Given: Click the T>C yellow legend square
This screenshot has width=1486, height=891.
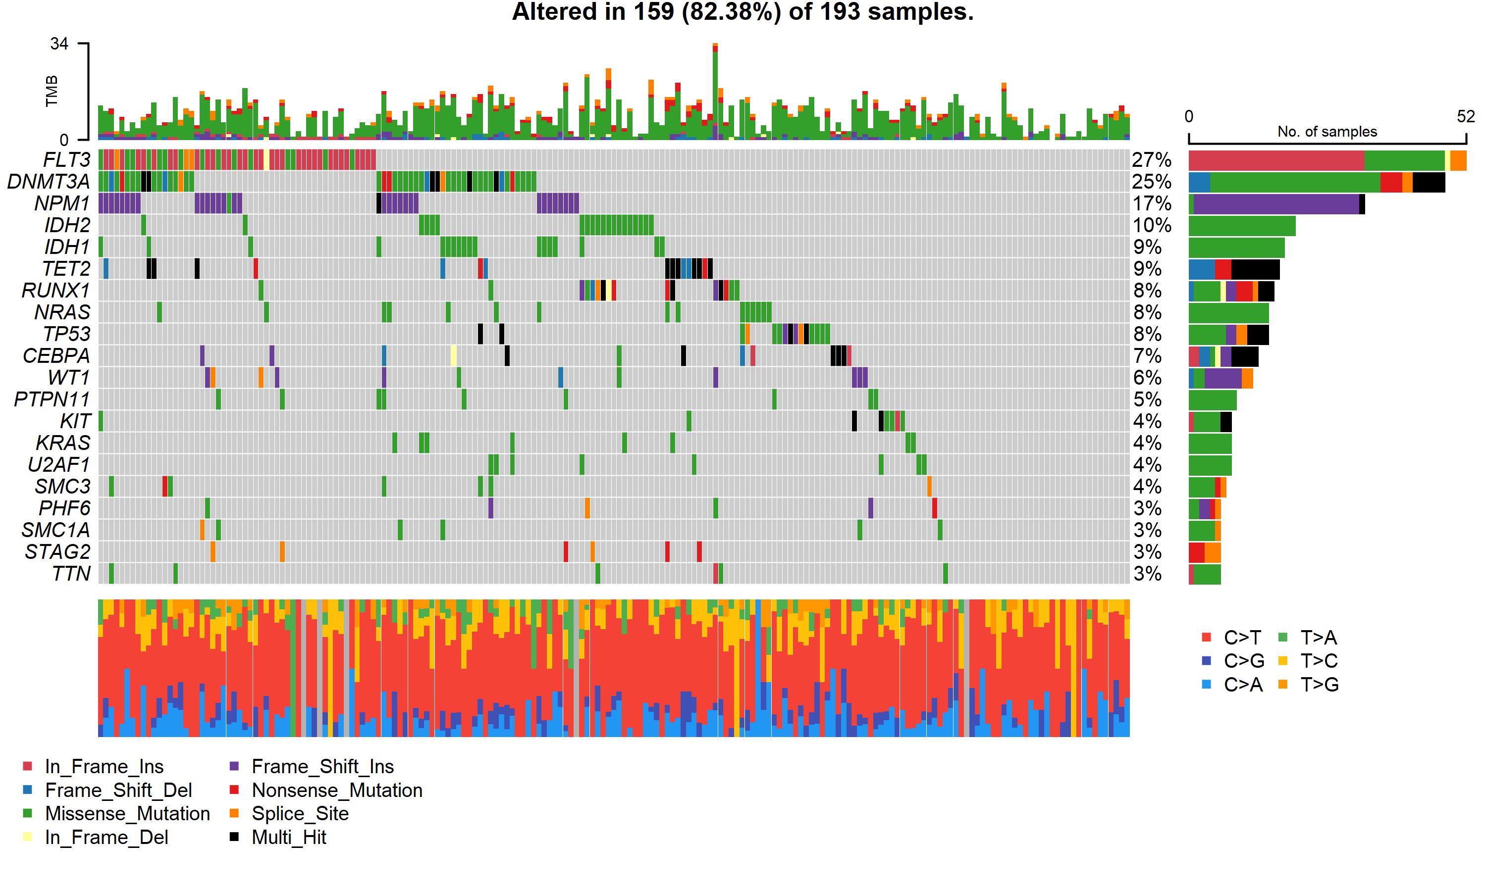Looking at the screenshot, I should pos(1283,660).
